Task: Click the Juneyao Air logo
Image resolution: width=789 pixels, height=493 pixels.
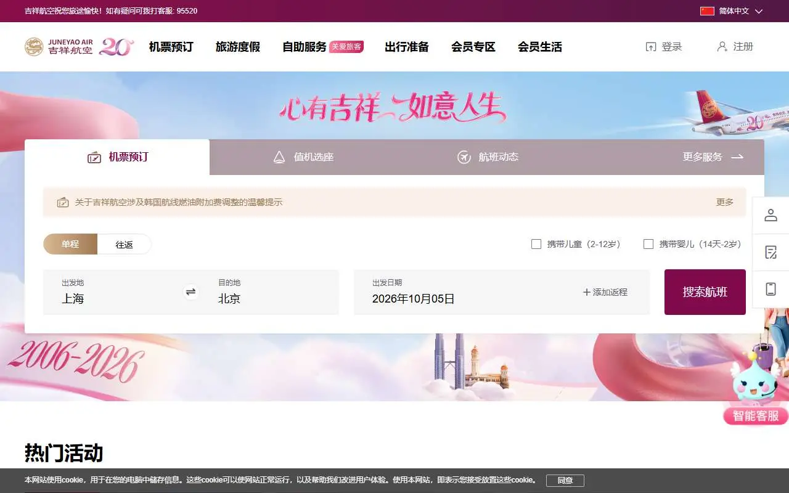Action: (x=59, y=47)
